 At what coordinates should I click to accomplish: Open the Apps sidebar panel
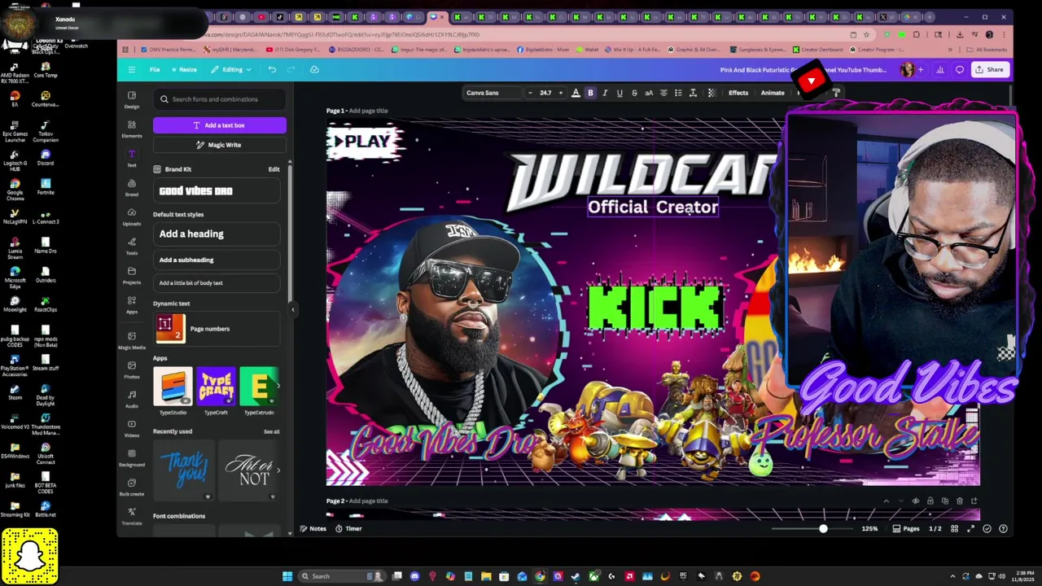click(x=131, y=304)
